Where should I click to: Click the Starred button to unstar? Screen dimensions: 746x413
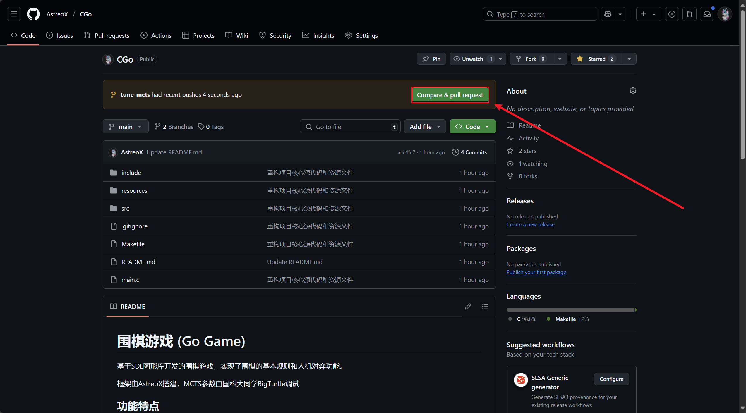pyautogui.click(x=596, y=59)
